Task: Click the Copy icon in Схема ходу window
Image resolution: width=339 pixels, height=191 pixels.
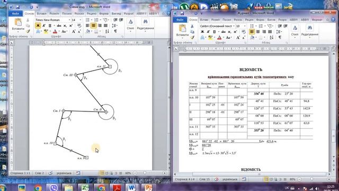Action: (x=28, y=26)
